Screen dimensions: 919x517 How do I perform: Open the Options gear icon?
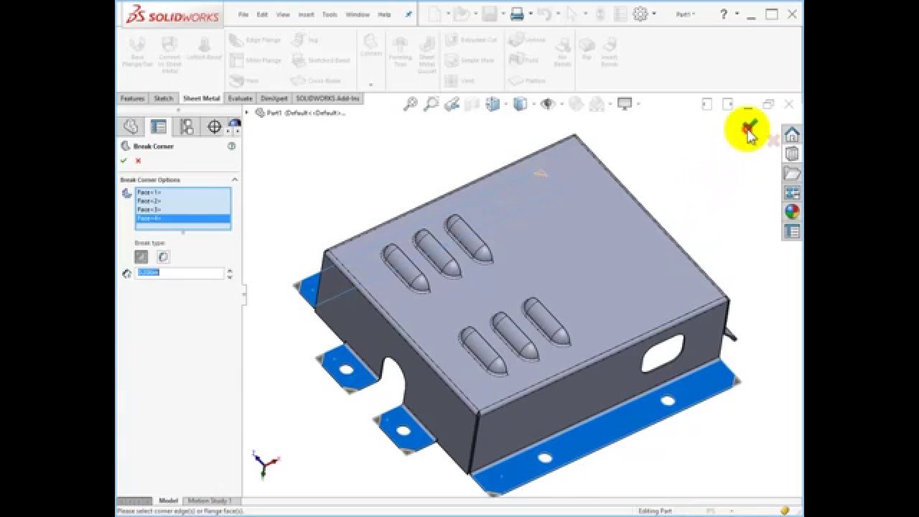(640, 14)
